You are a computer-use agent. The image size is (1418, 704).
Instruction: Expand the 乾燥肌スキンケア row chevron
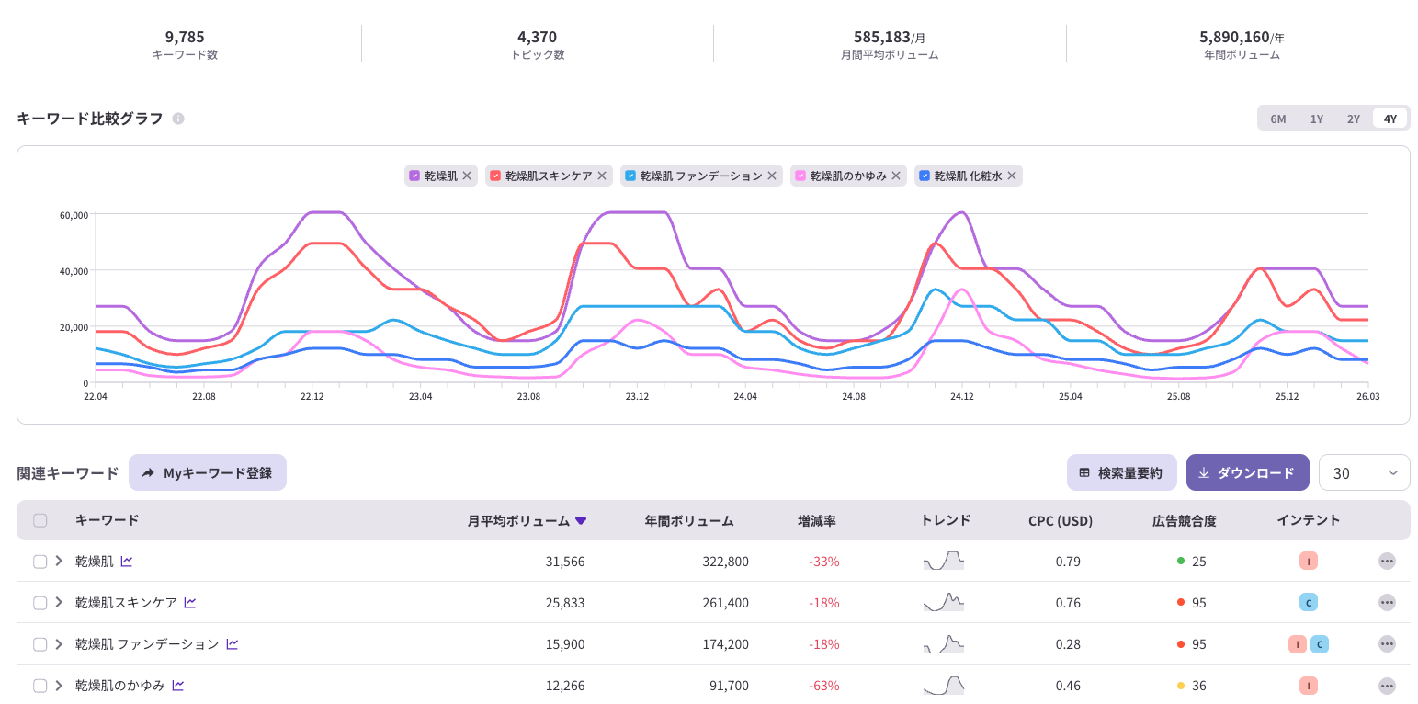click(x=59, y=602)
